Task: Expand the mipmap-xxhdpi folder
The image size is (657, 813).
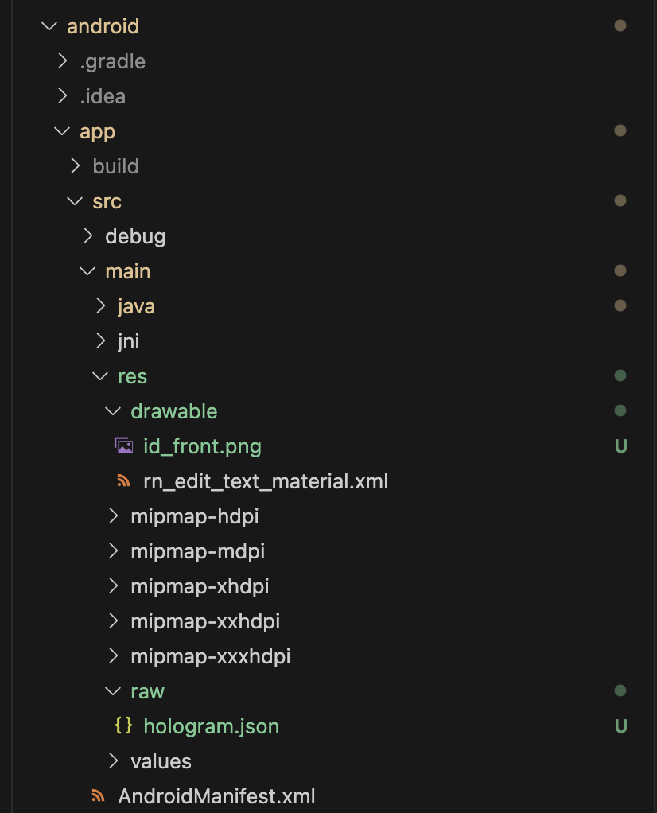Action: [112, 620]
